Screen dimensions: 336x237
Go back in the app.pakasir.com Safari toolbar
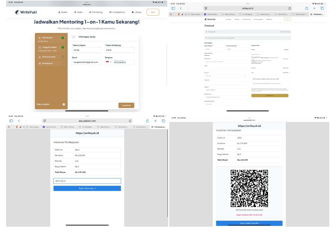pos(19,121)
